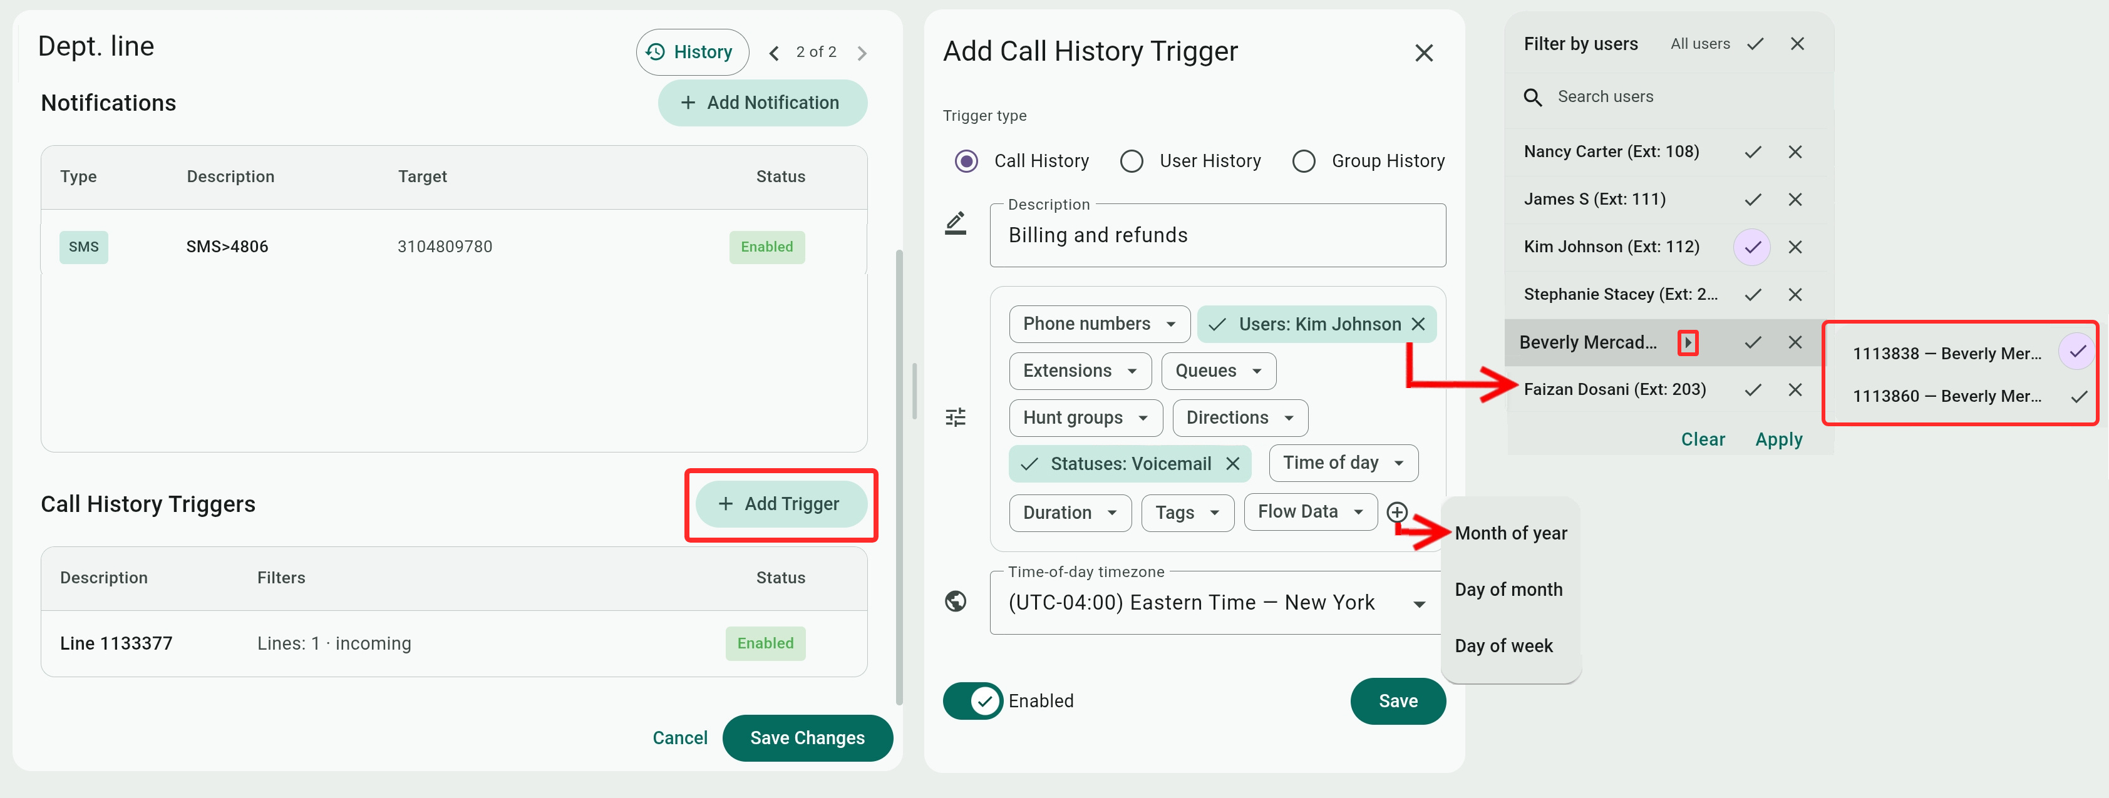Image resolution: width=2109 pixels, height=798 pixels.
Task: Exclude Nancy Carter with X icon
Action: click(x=1795, y=152)
